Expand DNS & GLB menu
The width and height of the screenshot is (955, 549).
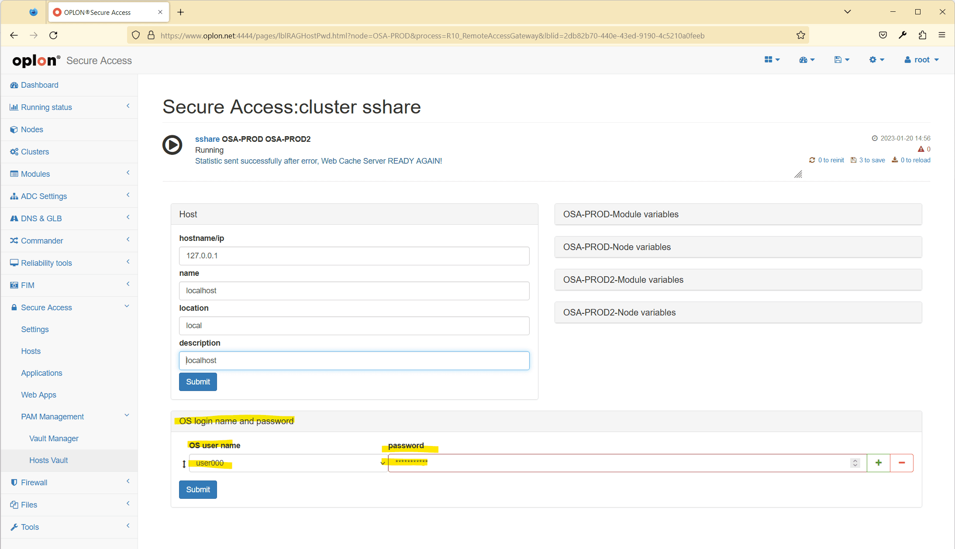[69, 219]
